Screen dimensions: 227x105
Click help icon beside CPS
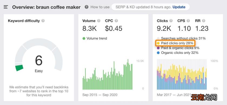[188, 21]
